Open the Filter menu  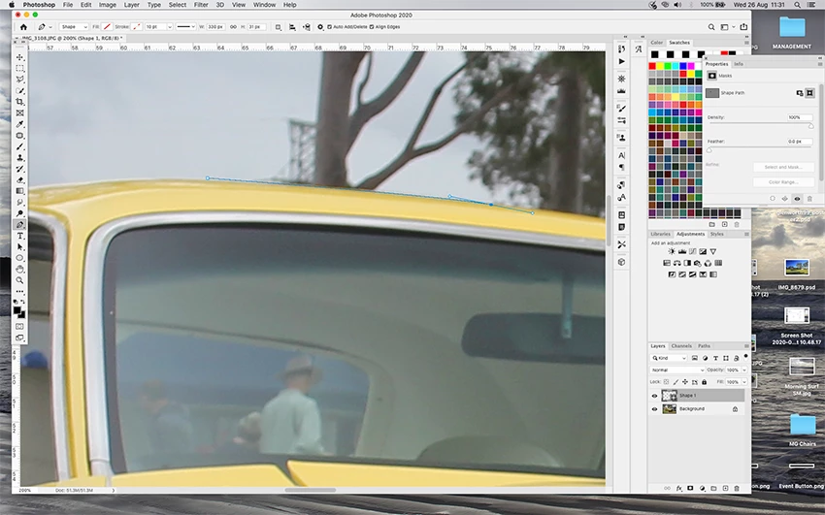(x=201, y=5)
